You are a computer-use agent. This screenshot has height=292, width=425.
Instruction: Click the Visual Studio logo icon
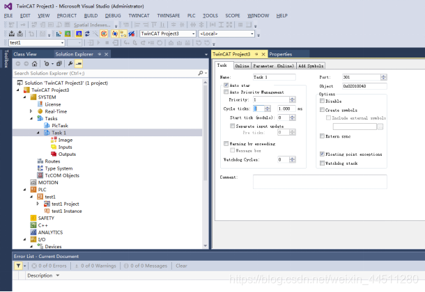coord(8,6)
